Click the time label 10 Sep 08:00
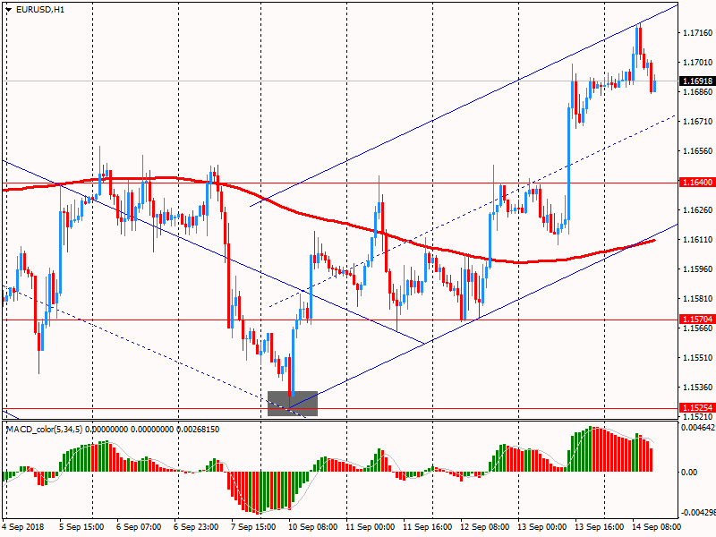 312,527
